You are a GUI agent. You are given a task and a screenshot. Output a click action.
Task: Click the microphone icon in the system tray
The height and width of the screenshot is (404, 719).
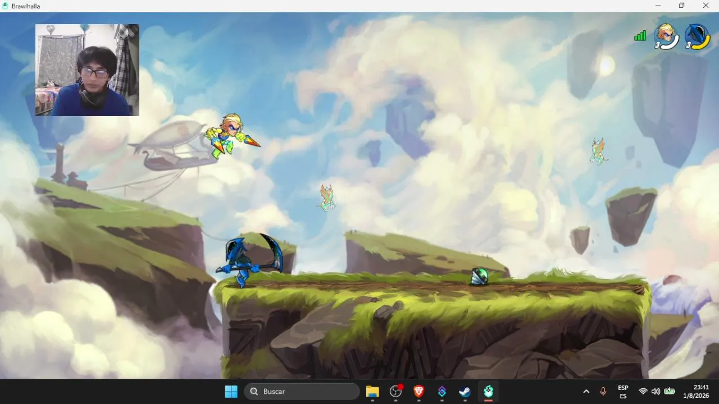click(603, 392)
